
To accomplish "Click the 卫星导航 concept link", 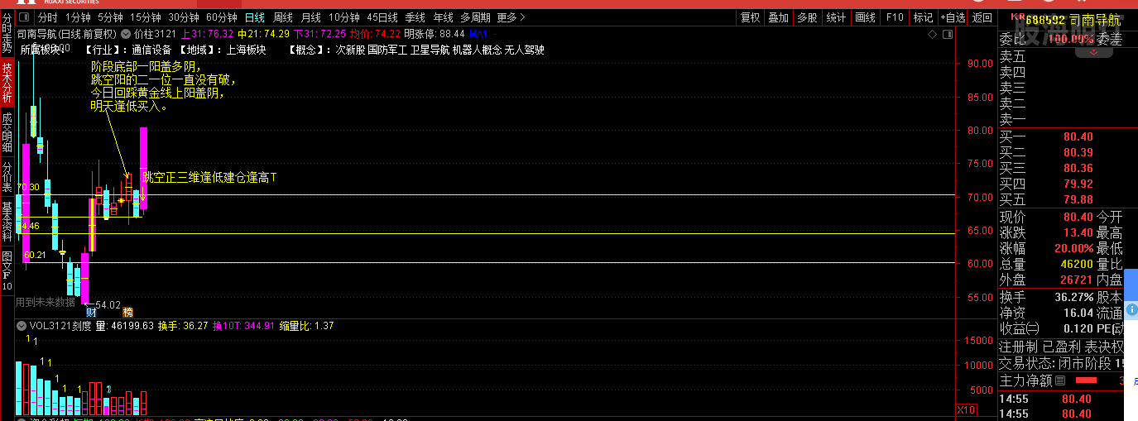I will [430, 50].
